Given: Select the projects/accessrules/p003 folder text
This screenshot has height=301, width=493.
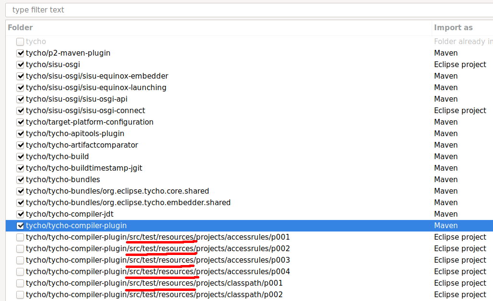Looking at the screenshot, I should (x=158, y=260).
